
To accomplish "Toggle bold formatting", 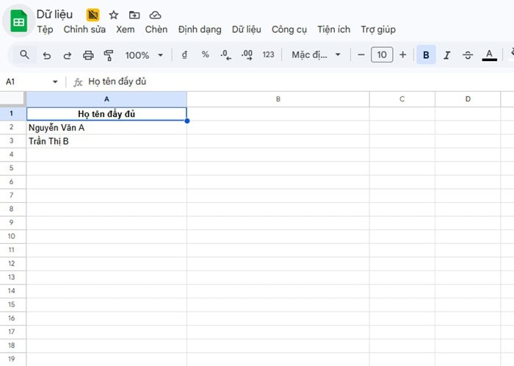I will pos(426,55).
